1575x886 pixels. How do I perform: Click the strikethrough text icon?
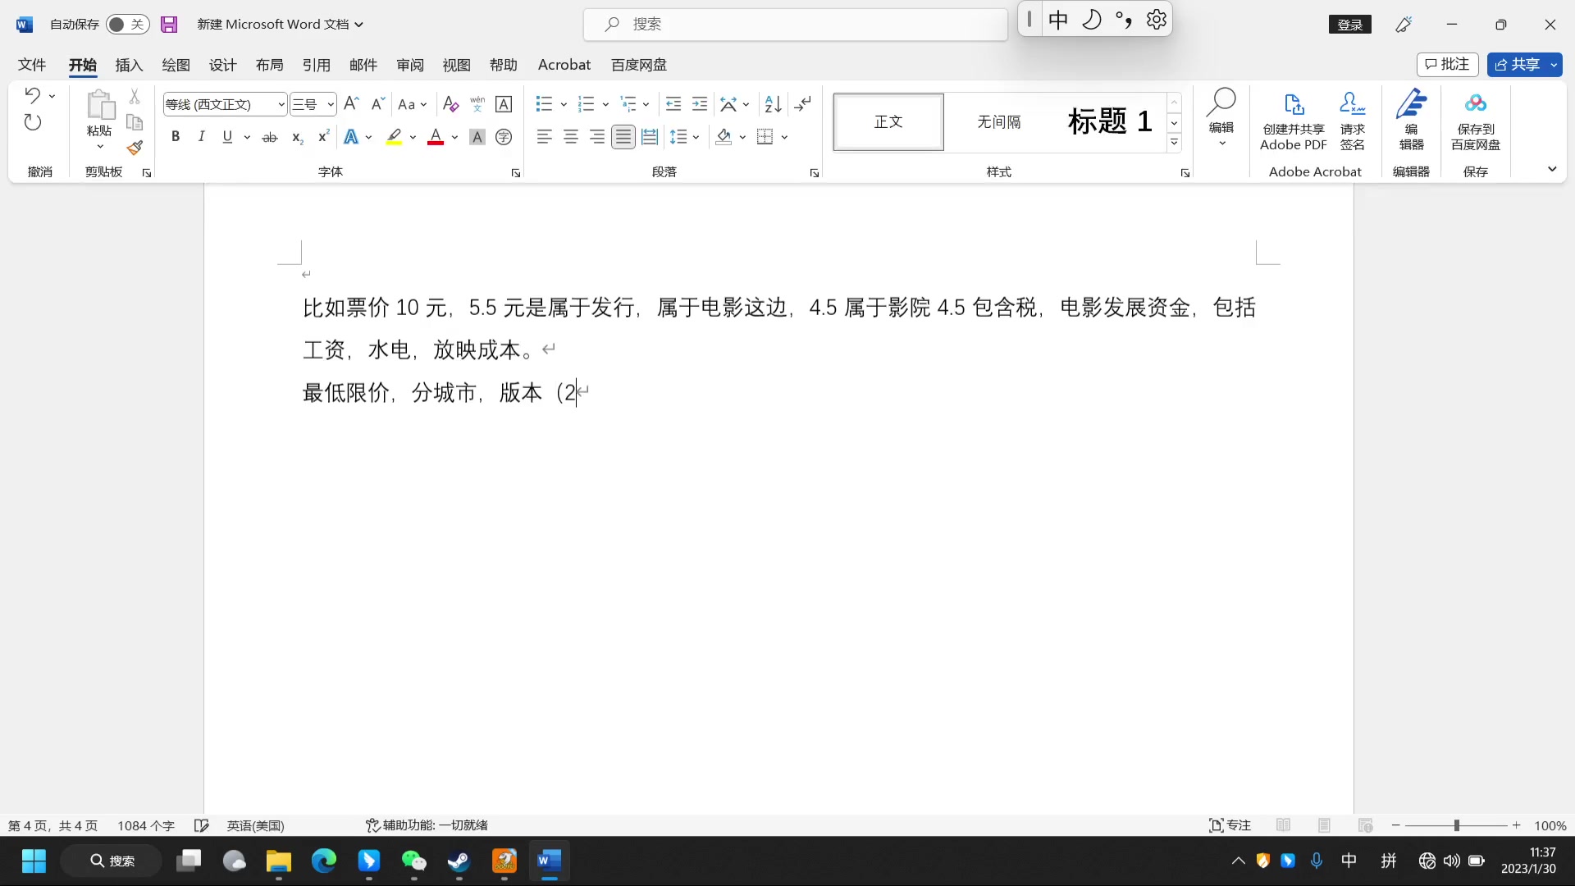click(269, 137)
